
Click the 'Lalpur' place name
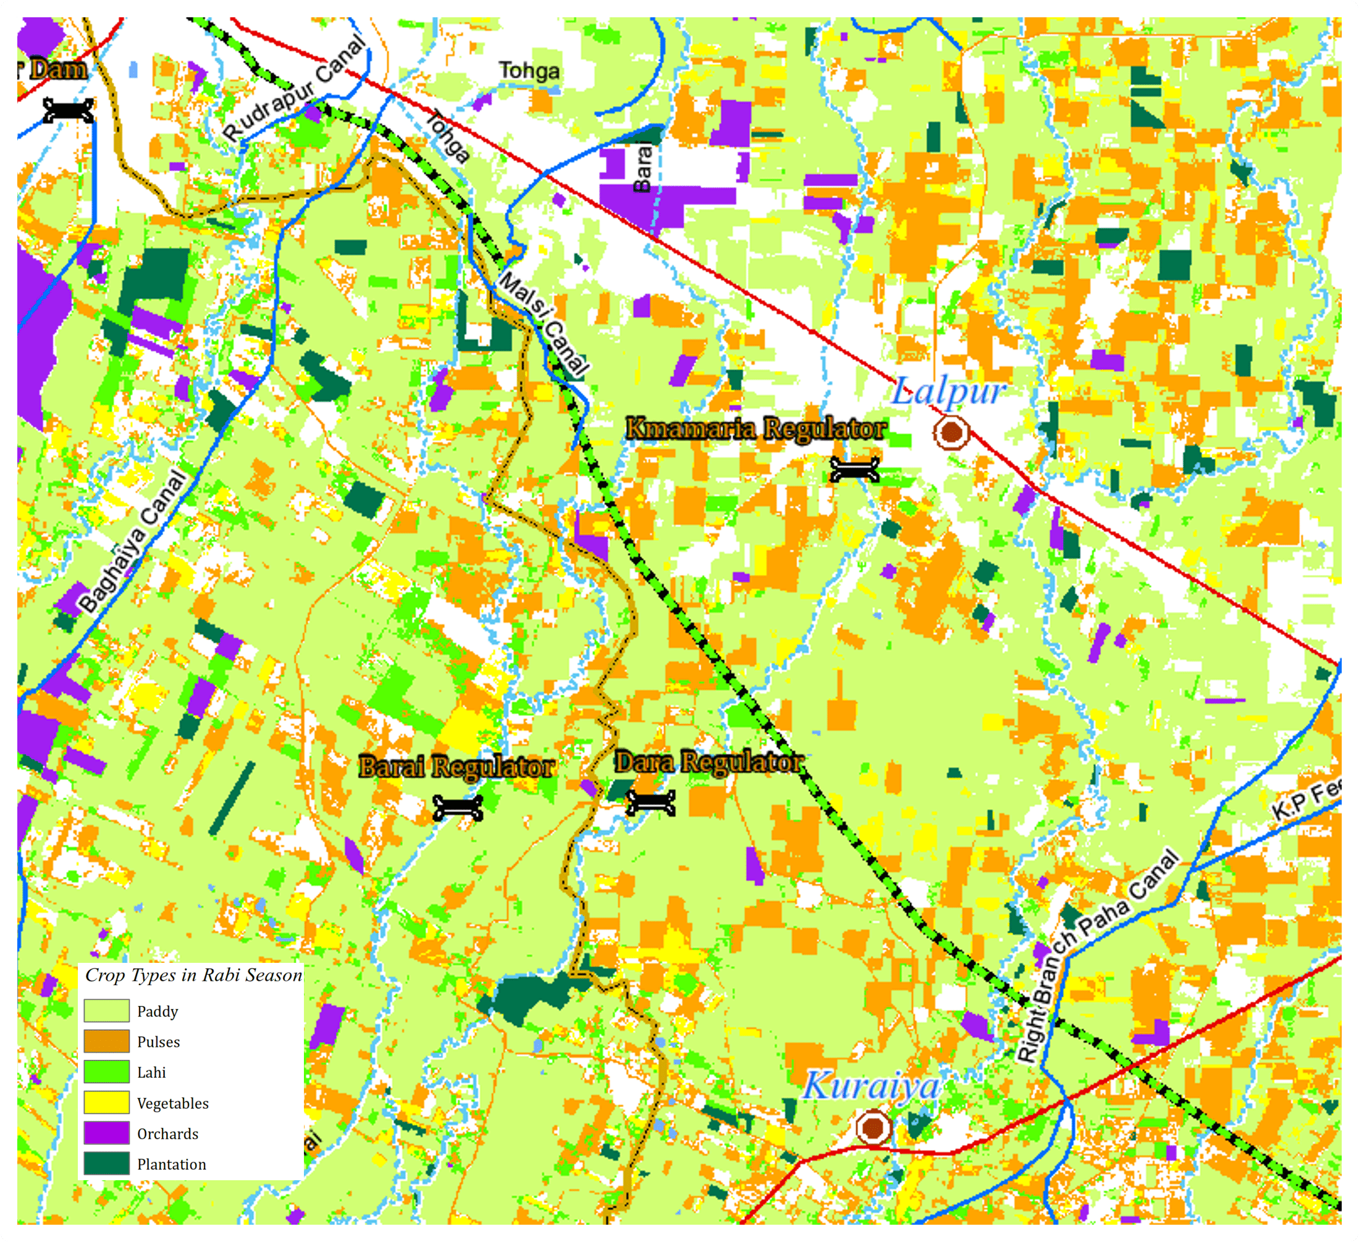949,392
